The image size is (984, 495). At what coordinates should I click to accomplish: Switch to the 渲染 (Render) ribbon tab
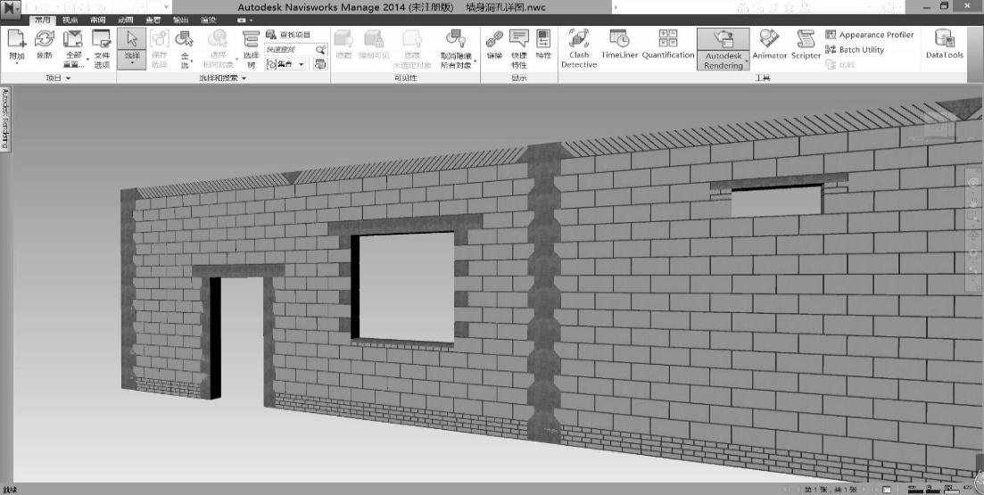[209, 21]
